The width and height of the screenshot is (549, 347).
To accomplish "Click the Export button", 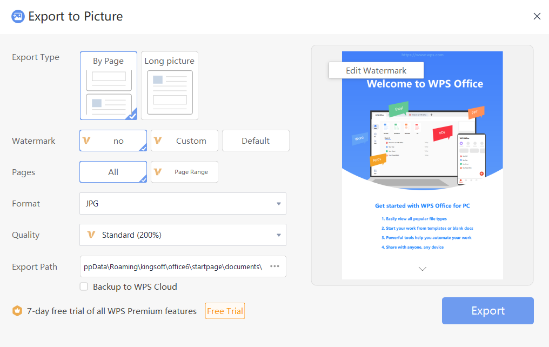I will (487, 311).
